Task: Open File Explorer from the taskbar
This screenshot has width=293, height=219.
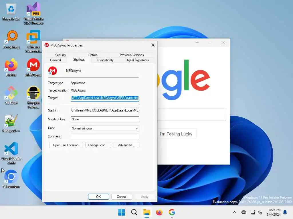Action: coord(147,212)
